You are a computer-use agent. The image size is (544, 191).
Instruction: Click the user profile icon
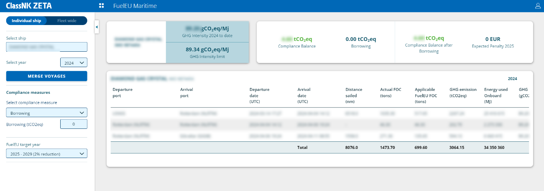pyautogui.click(x=538, y=6)
